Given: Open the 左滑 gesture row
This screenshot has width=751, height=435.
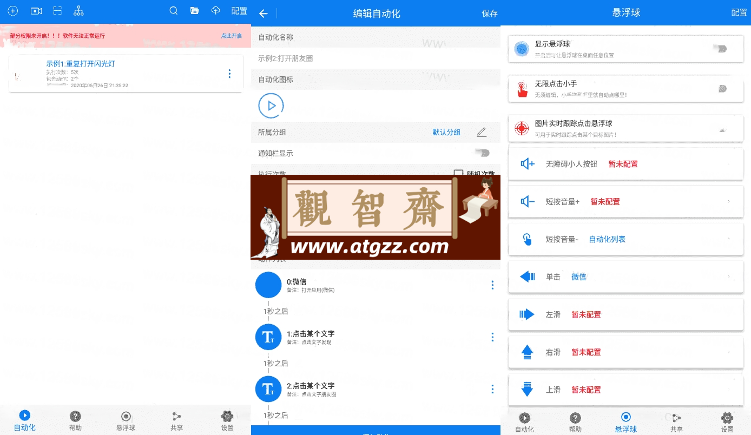Looking at the screenshot, I should [626, 314].
